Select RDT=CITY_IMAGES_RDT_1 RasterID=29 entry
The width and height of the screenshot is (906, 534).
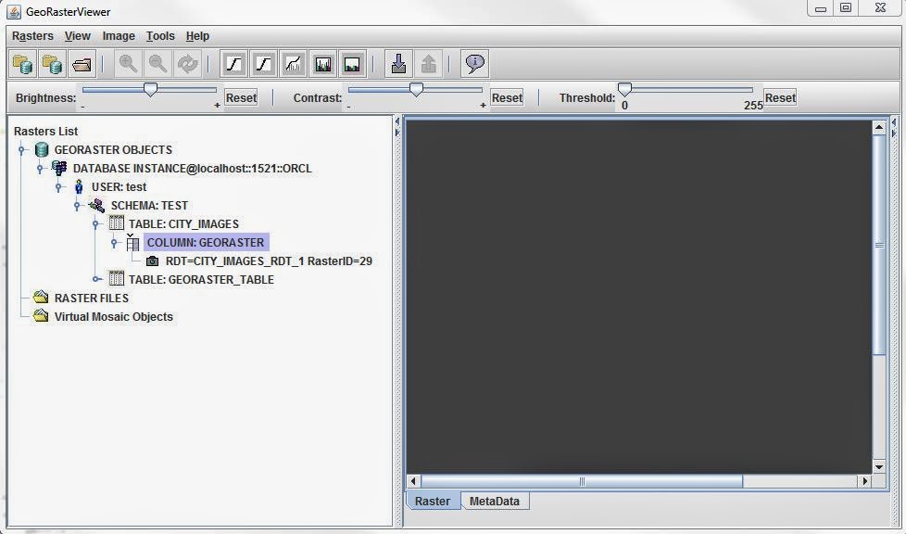click(269, 261)
